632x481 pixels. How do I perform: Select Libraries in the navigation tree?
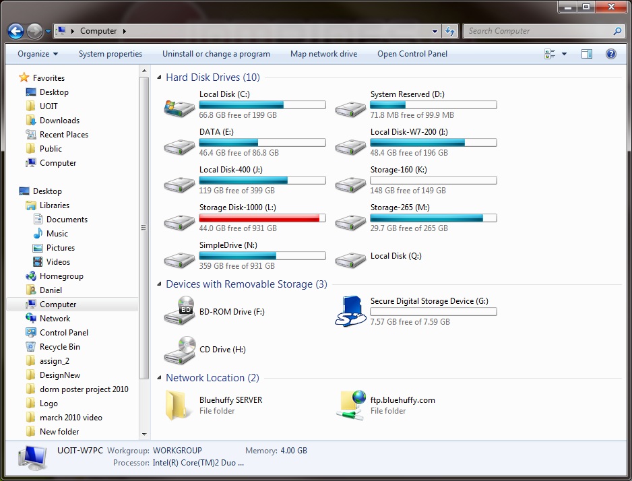[55, 205]
